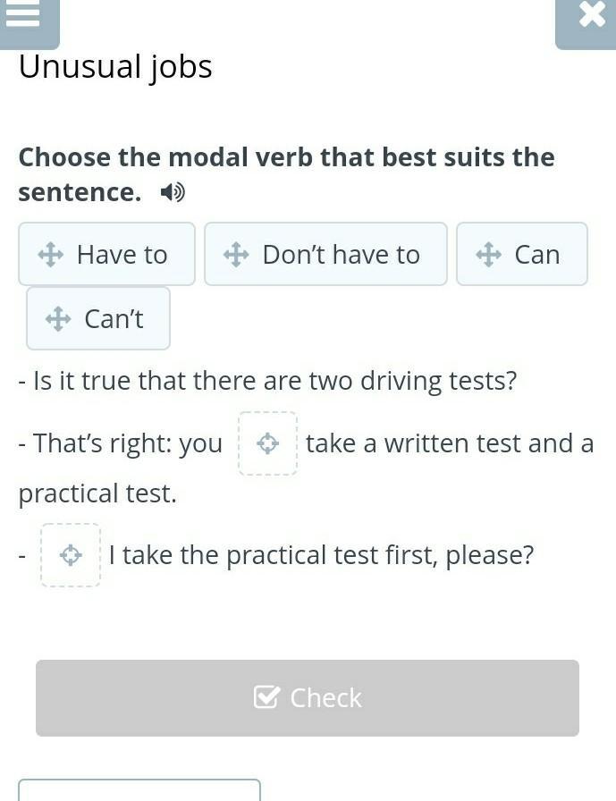Viewport: 616px width, 801px height.
Task: Click the 'practical test.' text line
Action: click(x=97, y=493)
